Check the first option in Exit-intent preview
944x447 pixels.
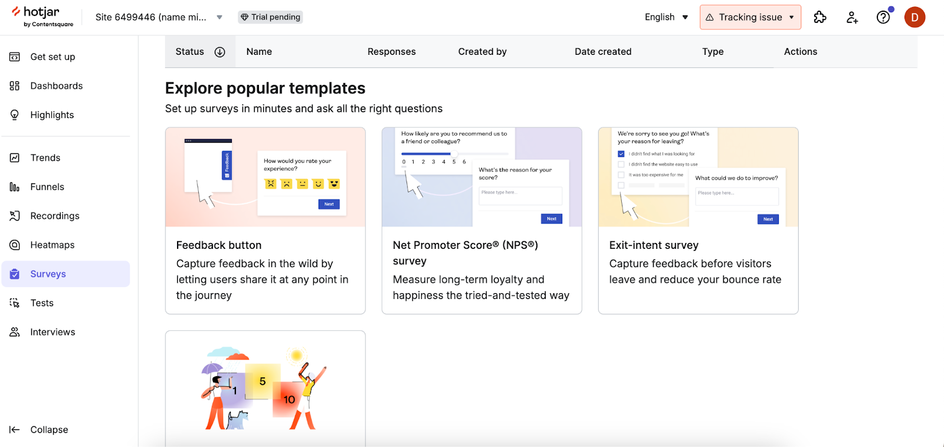(621, 154)
